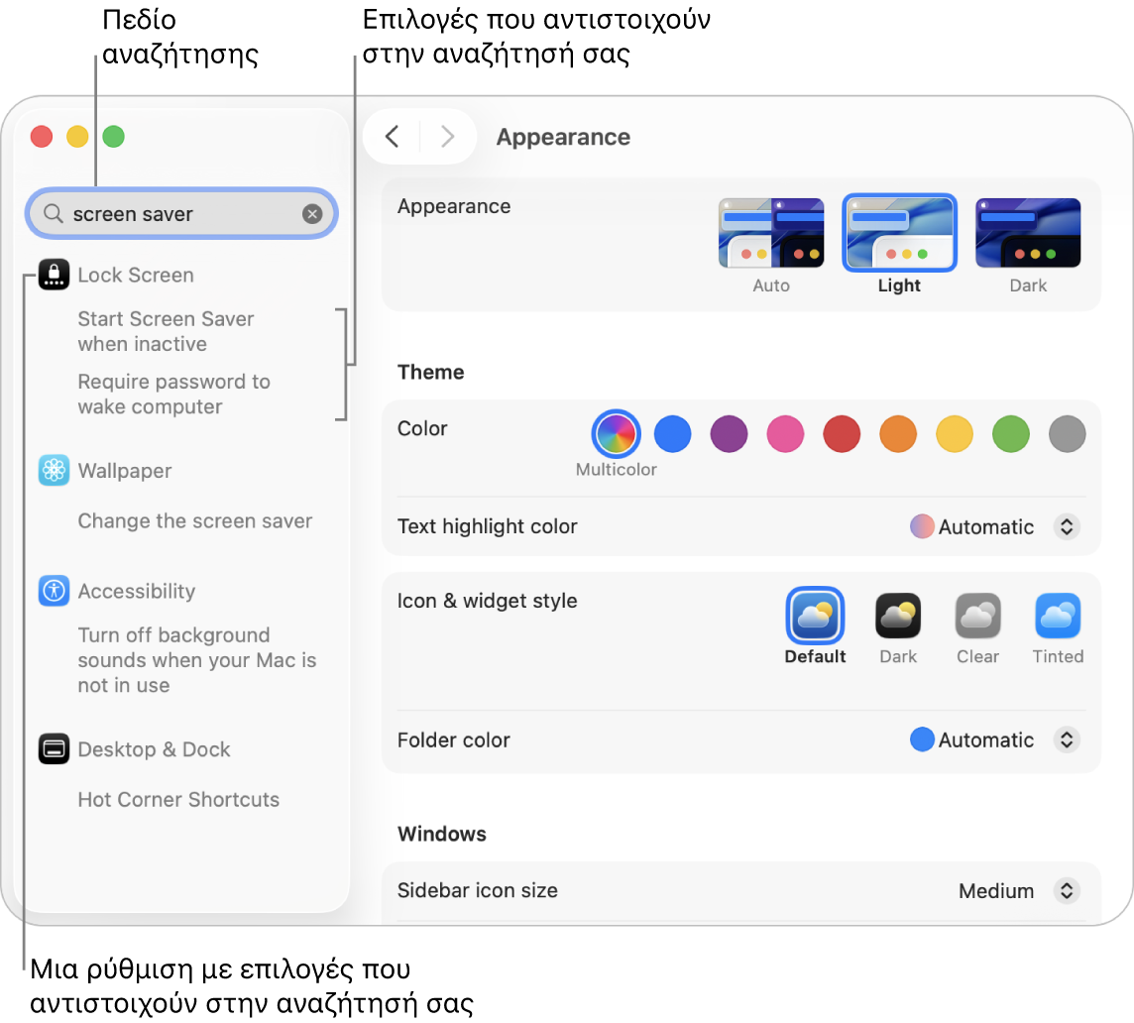Image resolution: width=1134 pixels, height=1023 pixels.
Task: Click the Wallpaper flower icon
Action: [54, 470]
